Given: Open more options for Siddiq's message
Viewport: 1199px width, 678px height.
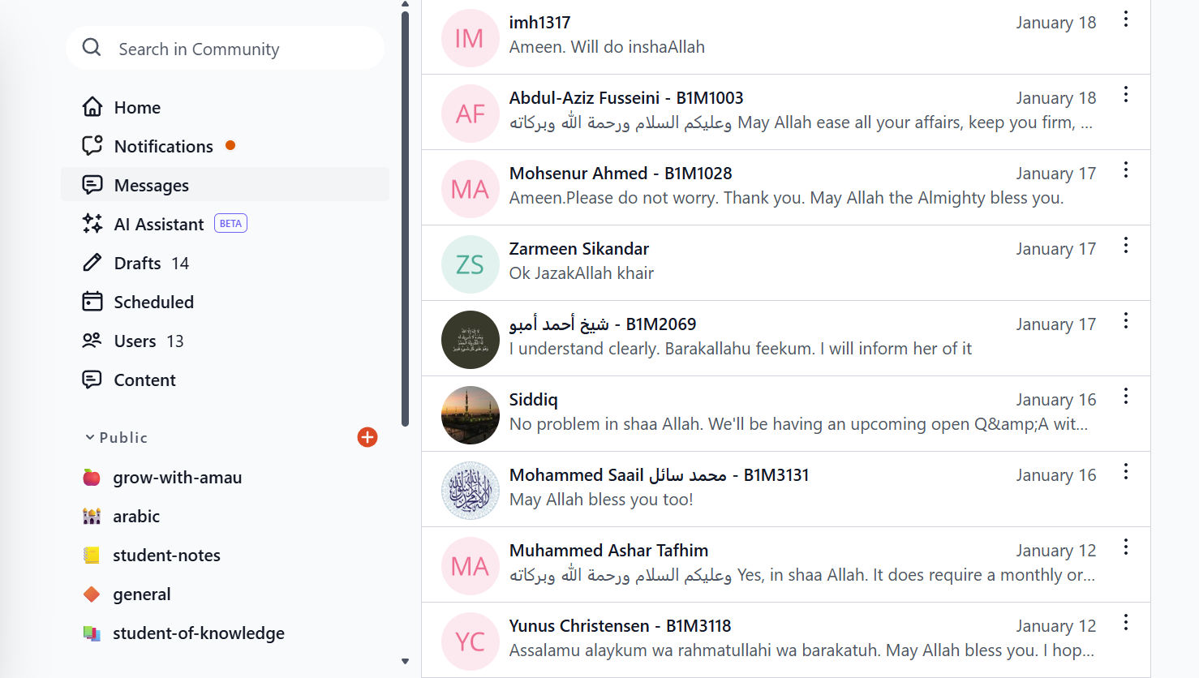Looking at the screenshot, I should coord(1126,397).
